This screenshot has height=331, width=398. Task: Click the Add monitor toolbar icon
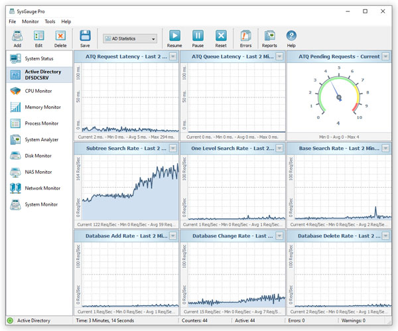17,36
